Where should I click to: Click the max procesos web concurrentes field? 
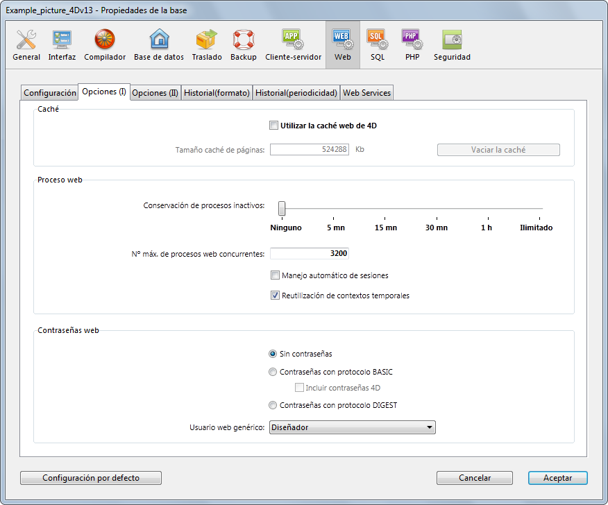pyautogui.click(x=310, y=253)
